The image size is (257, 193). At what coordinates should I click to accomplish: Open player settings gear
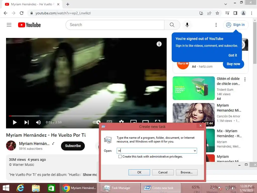(121, 121)
